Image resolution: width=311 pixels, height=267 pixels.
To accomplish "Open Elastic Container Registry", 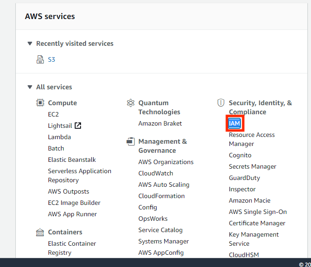I will click(72, 248).
